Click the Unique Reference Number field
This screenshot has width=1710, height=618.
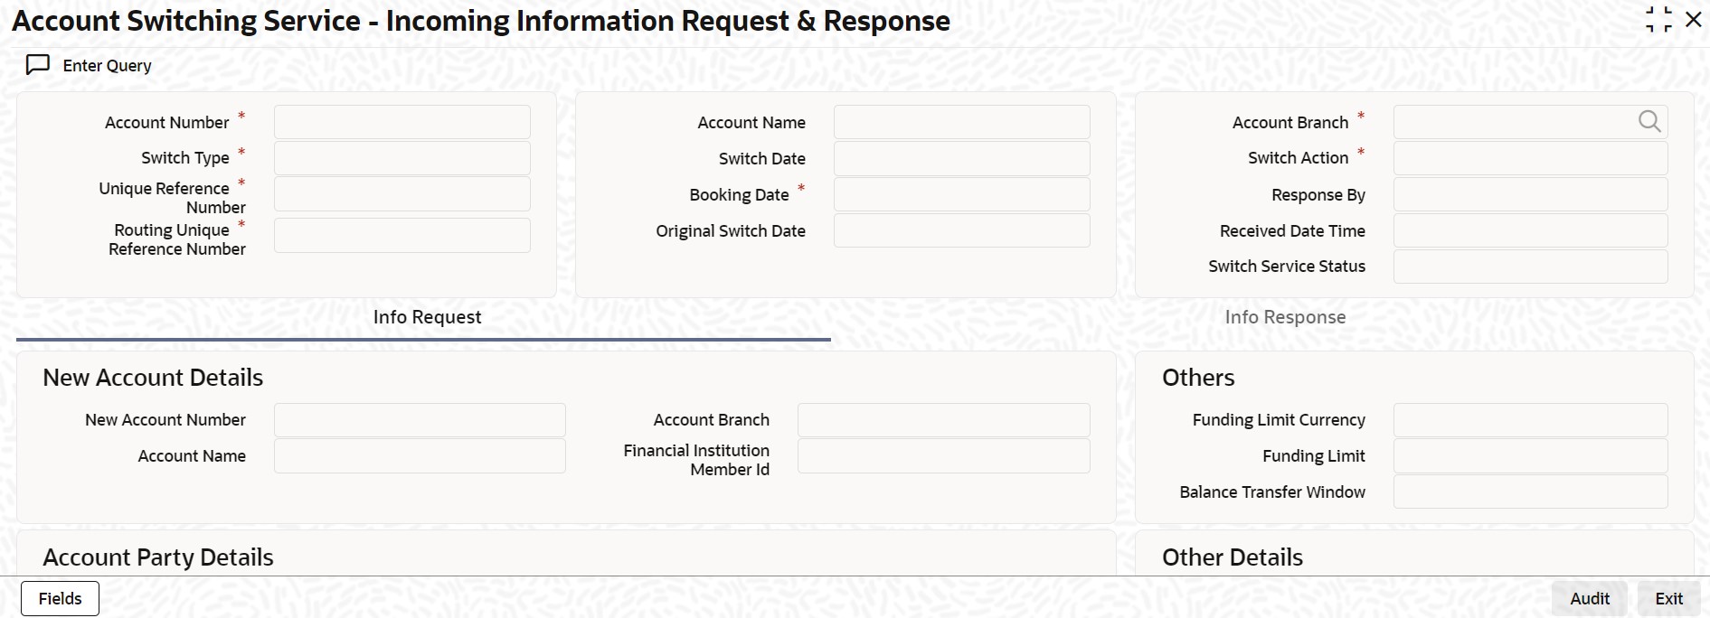click(402, 193)
